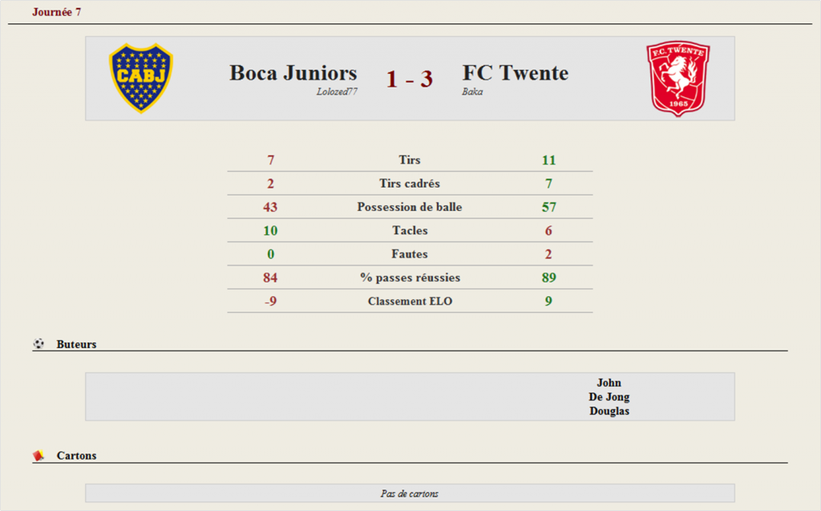Click the Boca Juniors CABJ crest
Viewport: 821px width, 511px height.
(x=141, y=78)
